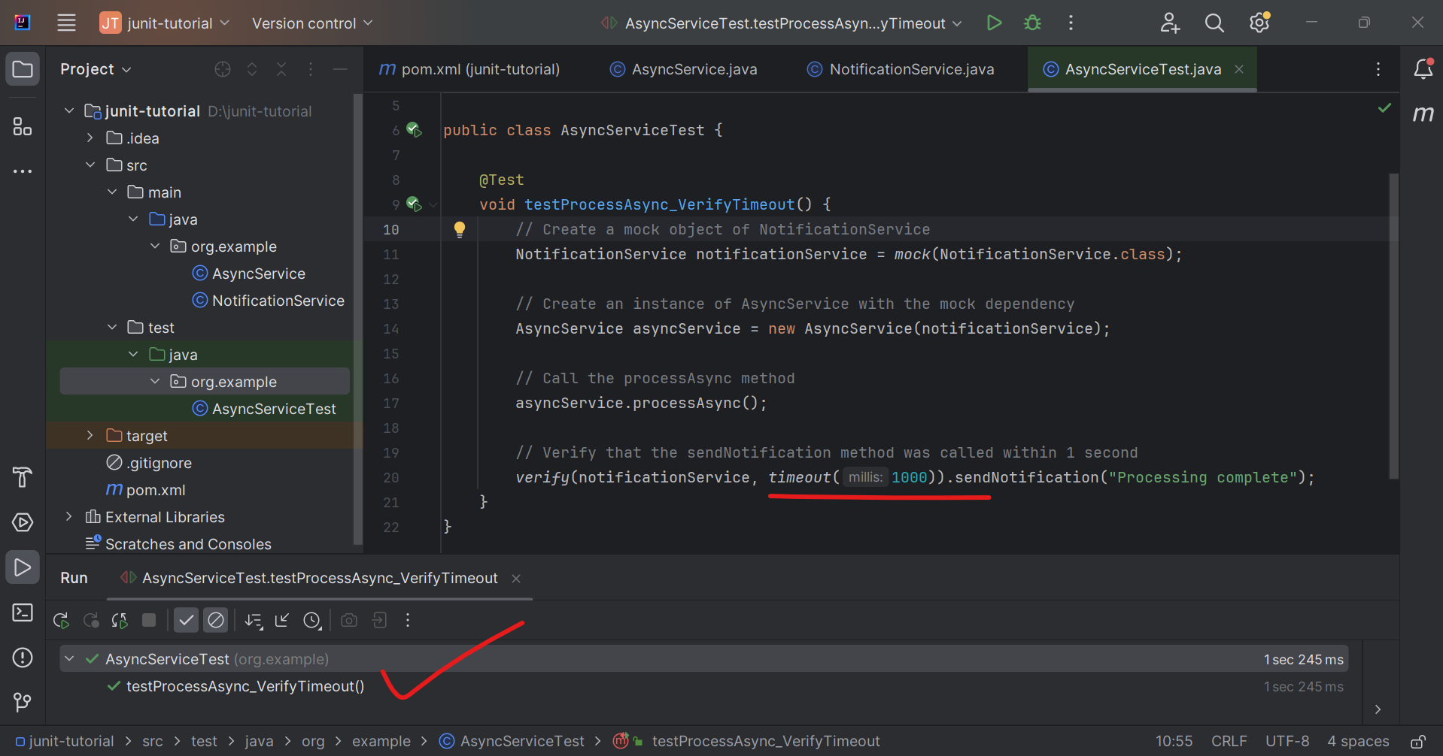The height and width of the screenshot is (756, 1443).
Task: Open the Terminal tool window
Action: point(22,612)
